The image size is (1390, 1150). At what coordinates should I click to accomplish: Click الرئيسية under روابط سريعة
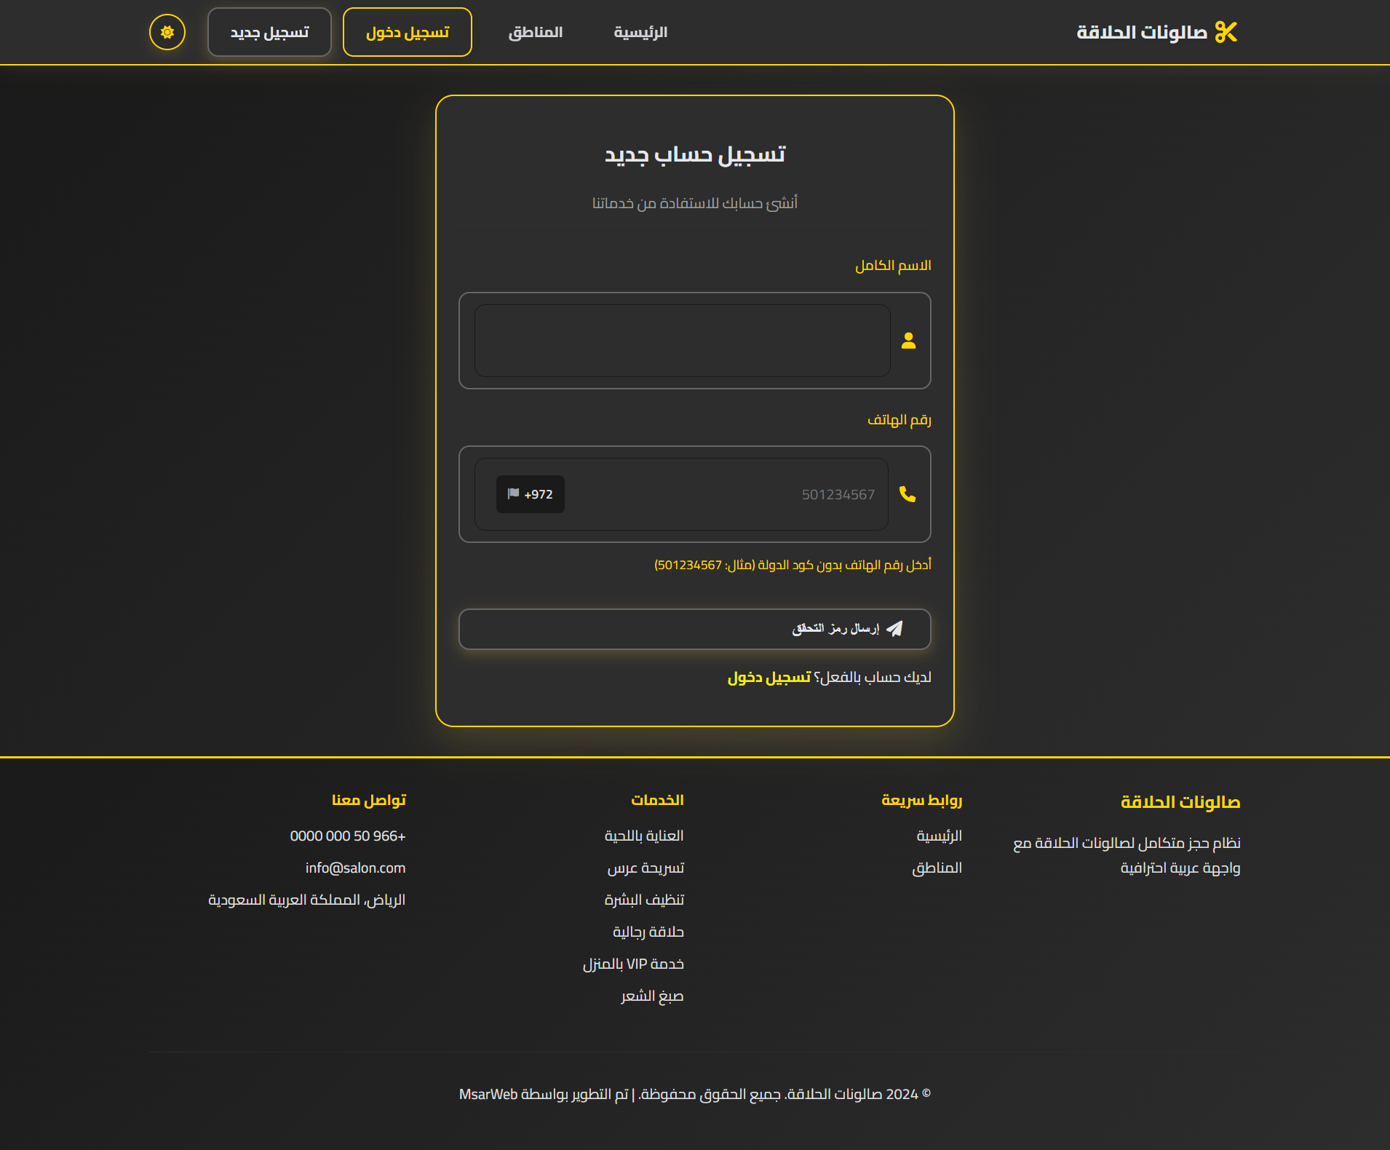pyautogui.click(x=940, y=835)
